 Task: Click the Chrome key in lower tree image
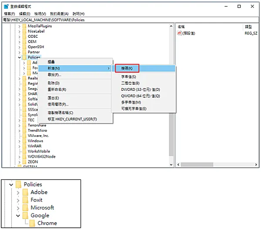pos(47,223)
